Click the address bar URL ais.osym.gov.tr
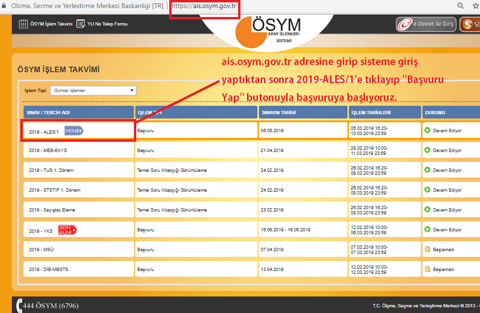 pyautogui.click(x=204, y=6)
